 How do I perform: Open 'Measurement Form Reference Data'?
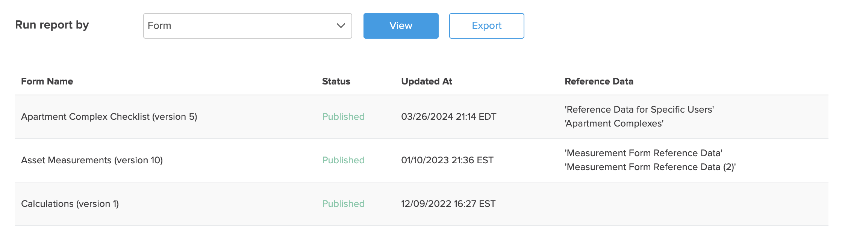(x=643, y=153)
